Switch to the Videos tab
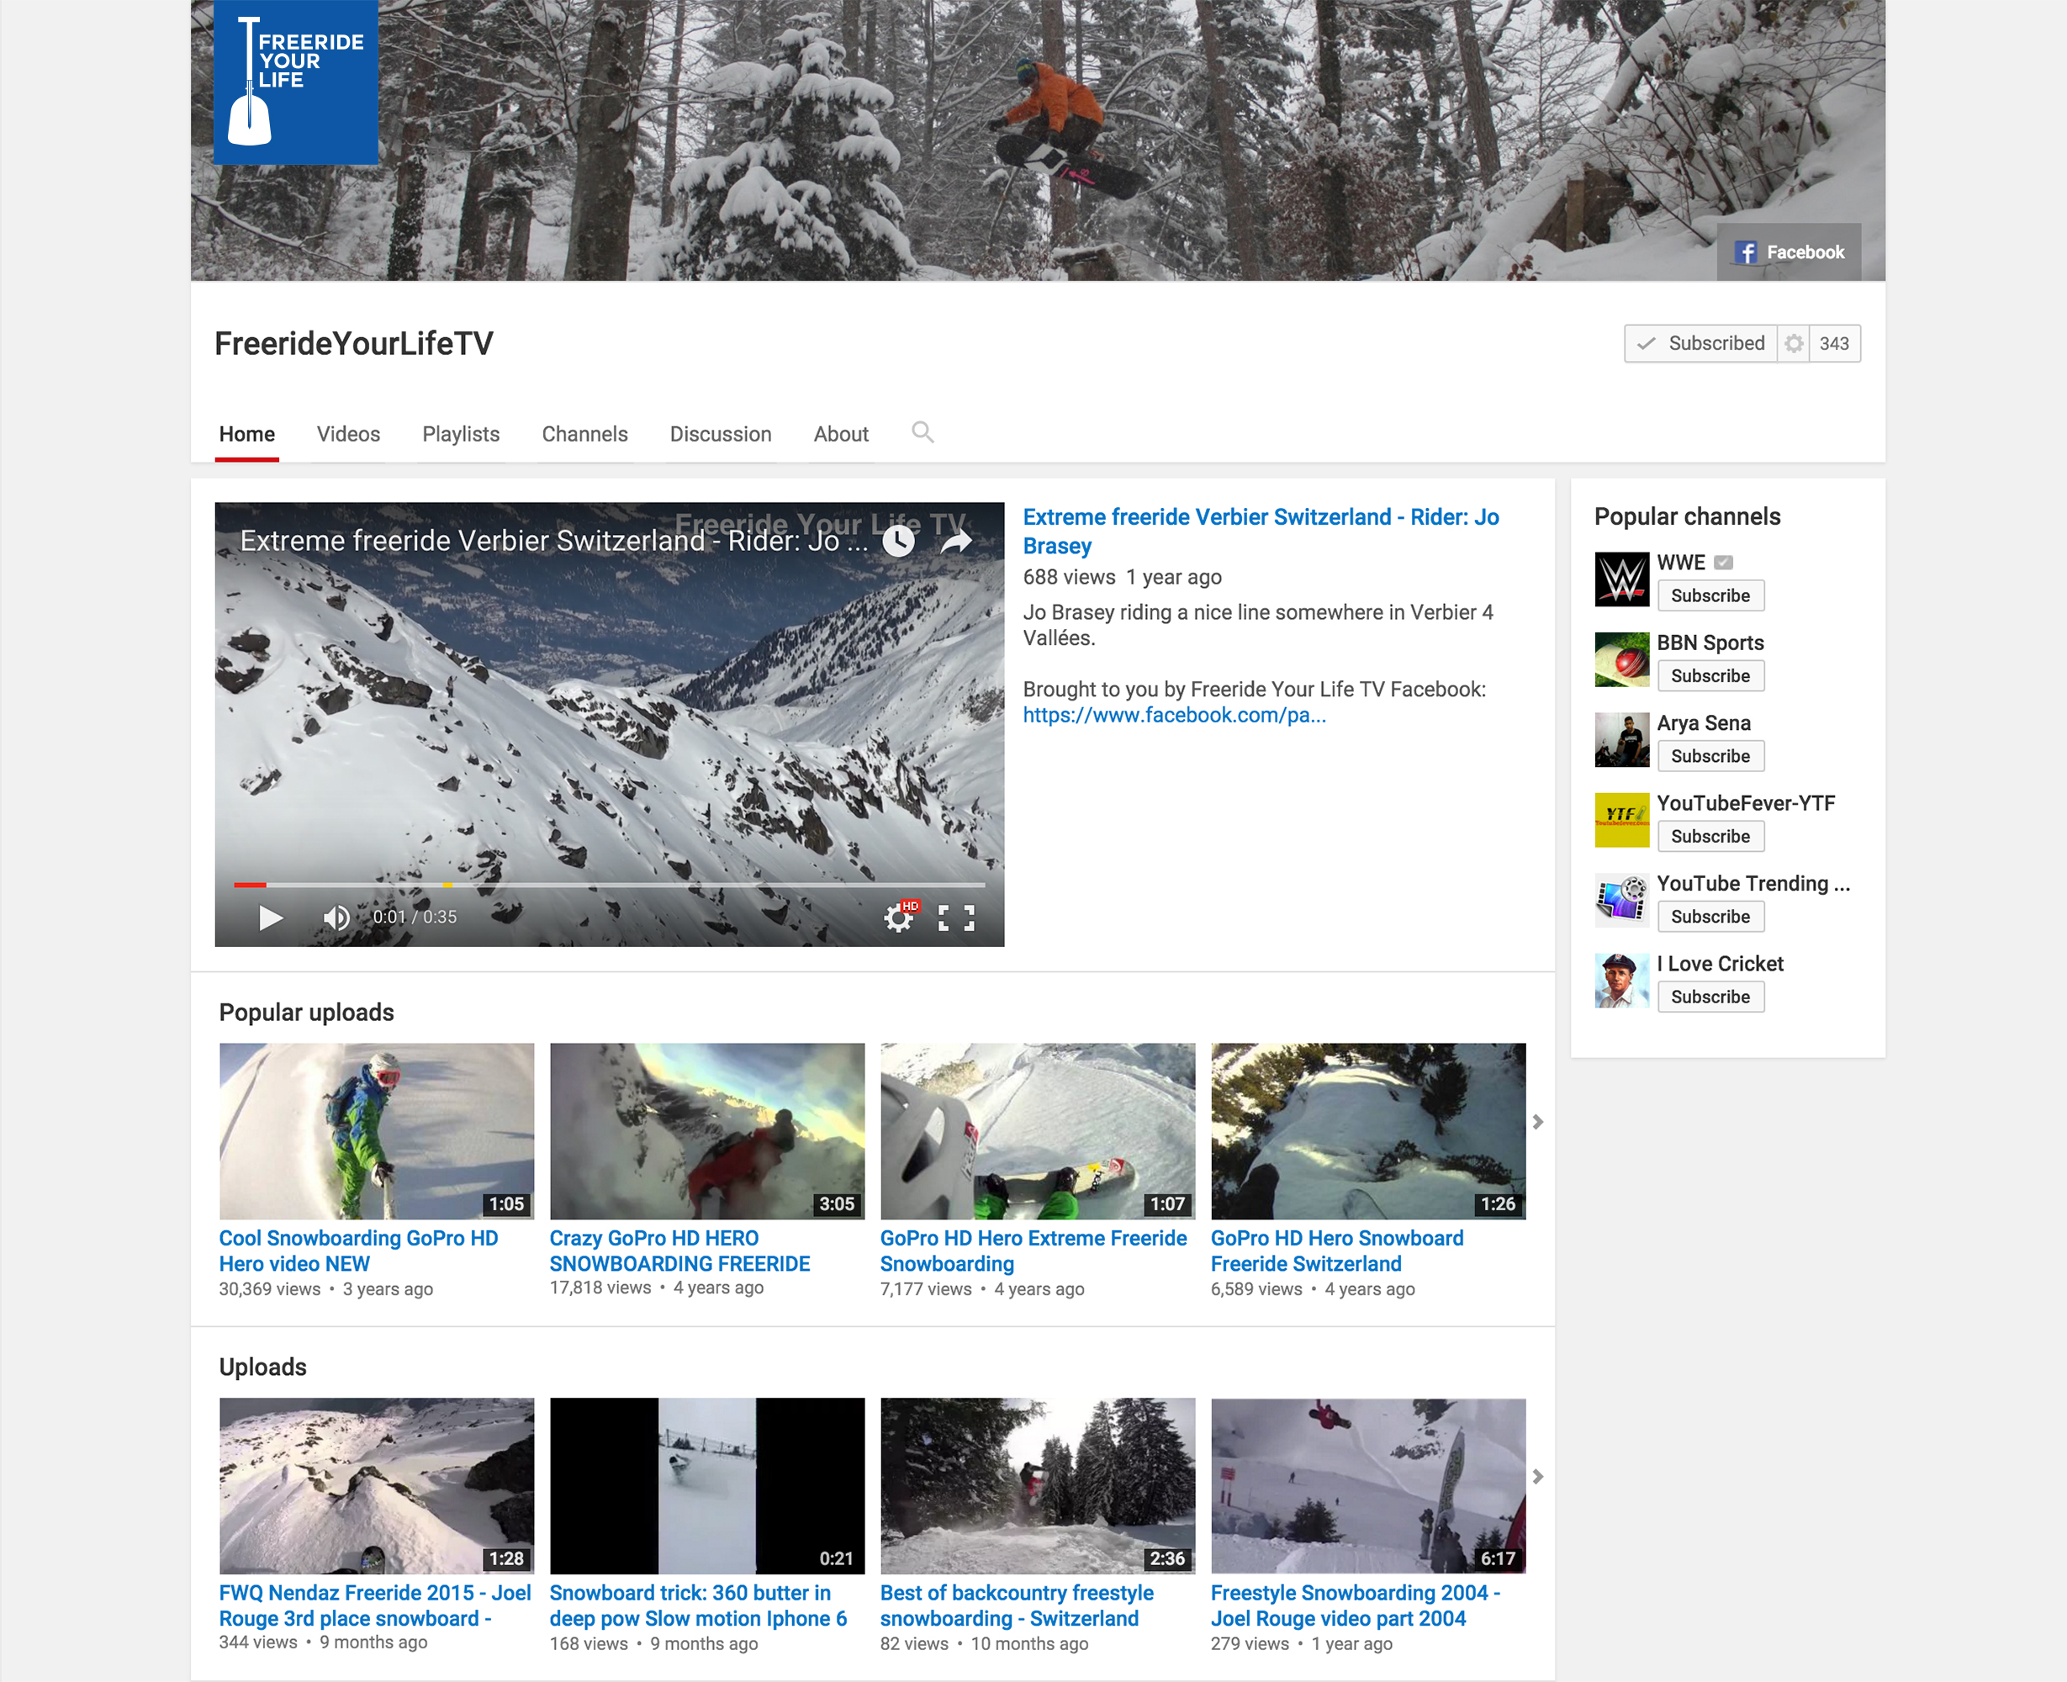The height and width of the screenshot is (1682, 2067). pyautogui.click(x=348, y=434)
